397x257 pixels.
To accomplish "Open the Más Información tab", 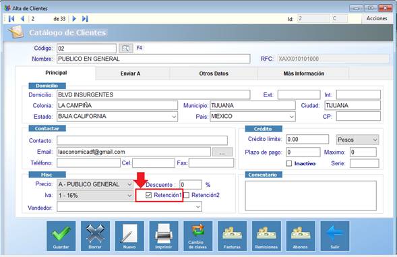I will tap(303, 74).
